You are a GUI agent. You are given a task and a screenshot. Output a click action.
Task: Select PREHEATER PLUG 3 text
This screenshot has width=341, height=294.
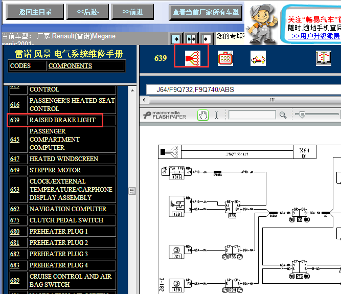[x=58, y=254]
